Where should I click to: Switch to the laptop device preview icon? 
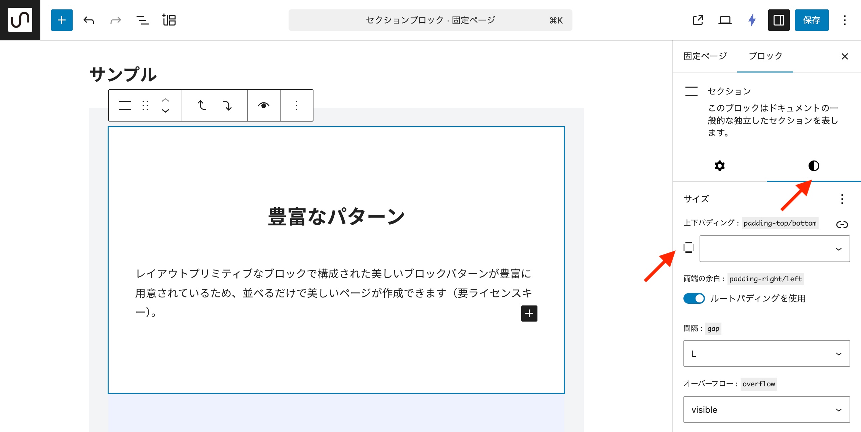pyautogui.click(x=725, y=20)
